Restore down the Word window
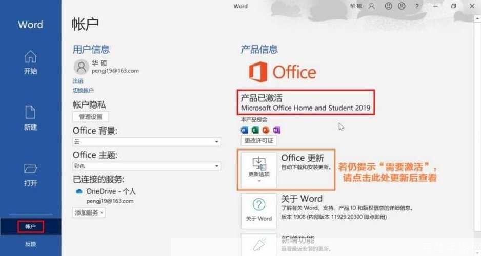Screen dimensions: 481x256 point(454,6)
